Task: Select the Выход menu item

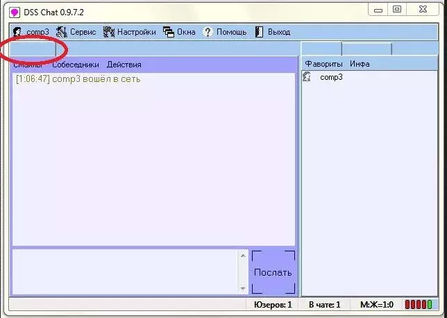Action: [x=279, y=32]
